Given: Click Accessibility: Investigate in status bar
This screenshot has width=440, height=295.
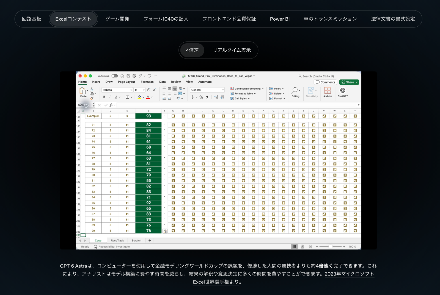Looking at the screenshot, I should click(x=112, y=247).
